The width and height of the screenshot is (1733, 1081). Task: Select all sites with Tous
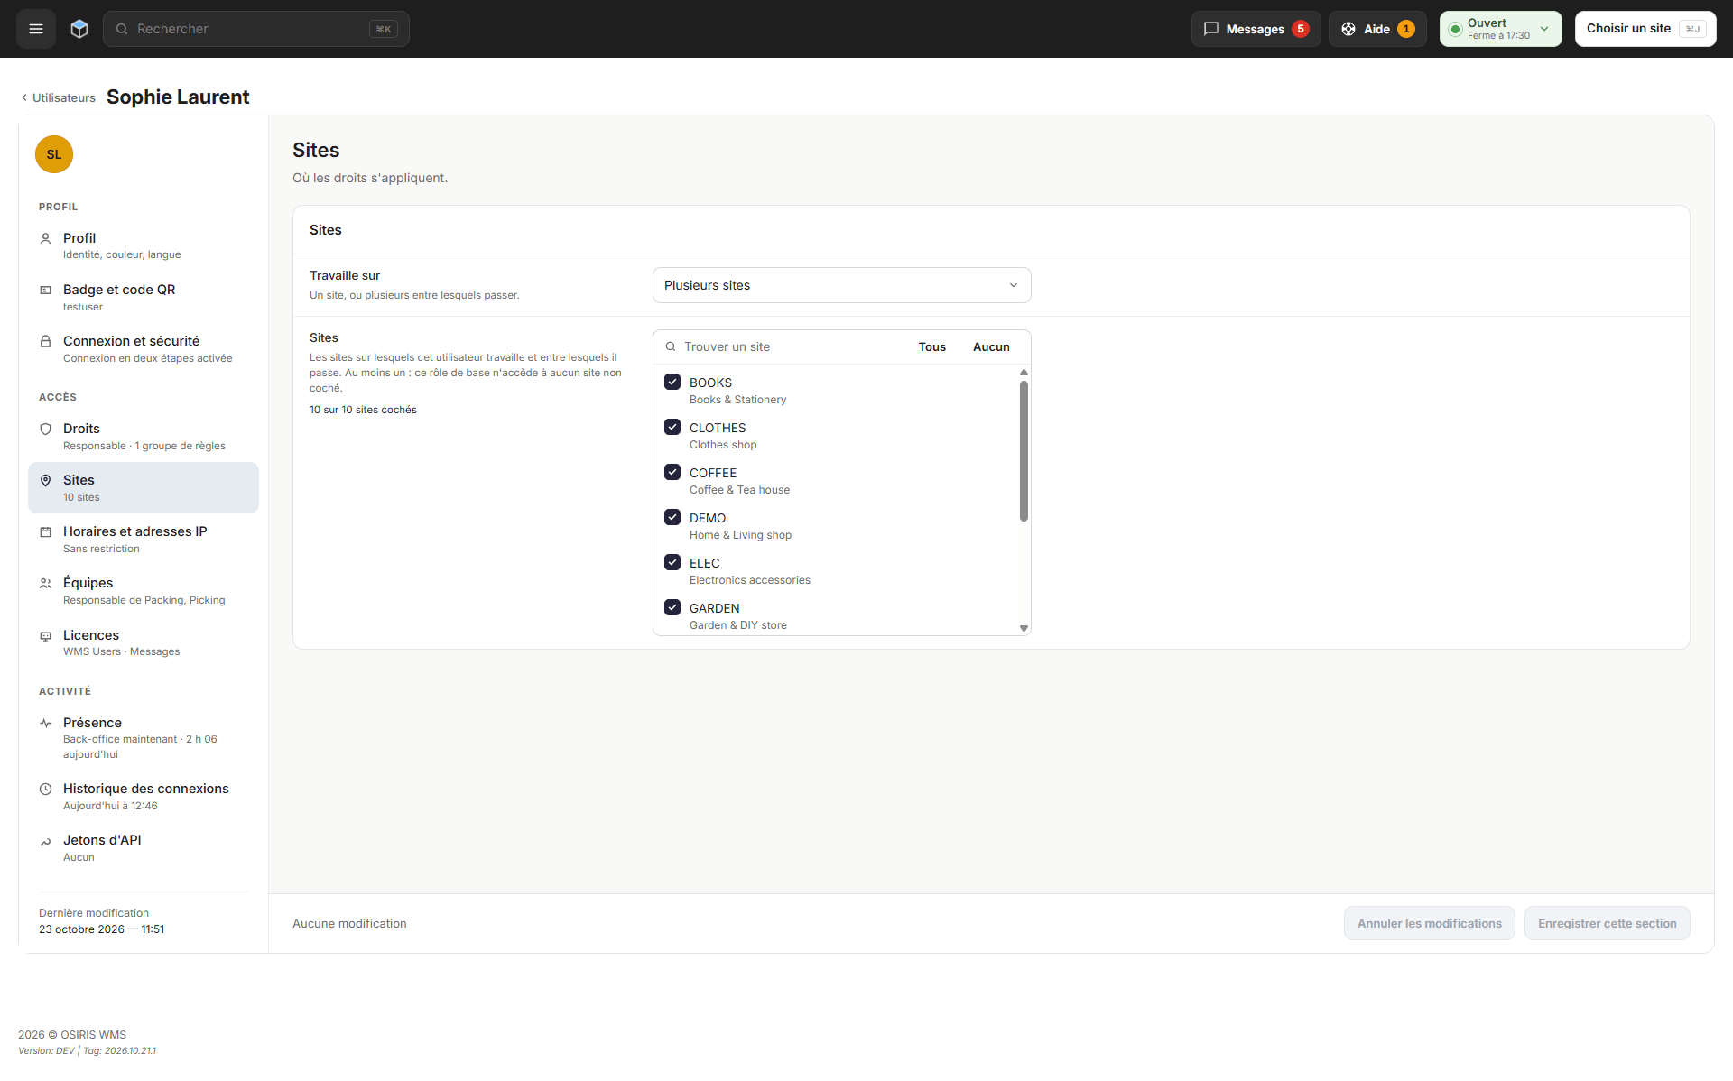point(932,347)
